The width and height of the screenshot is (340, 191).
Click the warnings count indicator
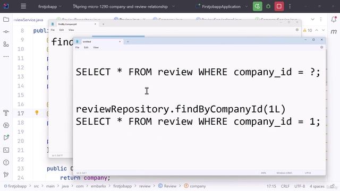(308, 30)
